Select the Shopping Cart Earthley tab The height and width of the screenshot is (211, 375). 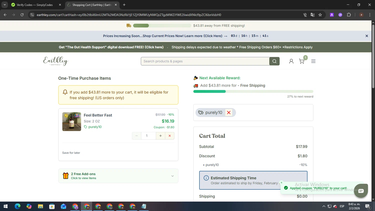91,5
